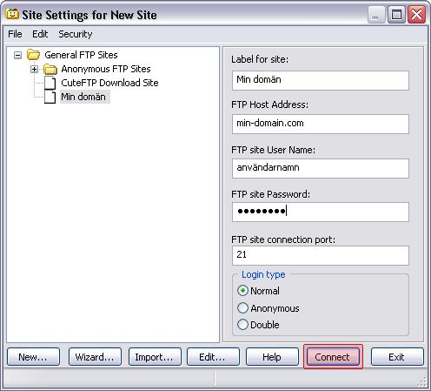Viewport: 431px width, 391px height.
Task: Launch the site Wizard
Action: tap(95, 357)
